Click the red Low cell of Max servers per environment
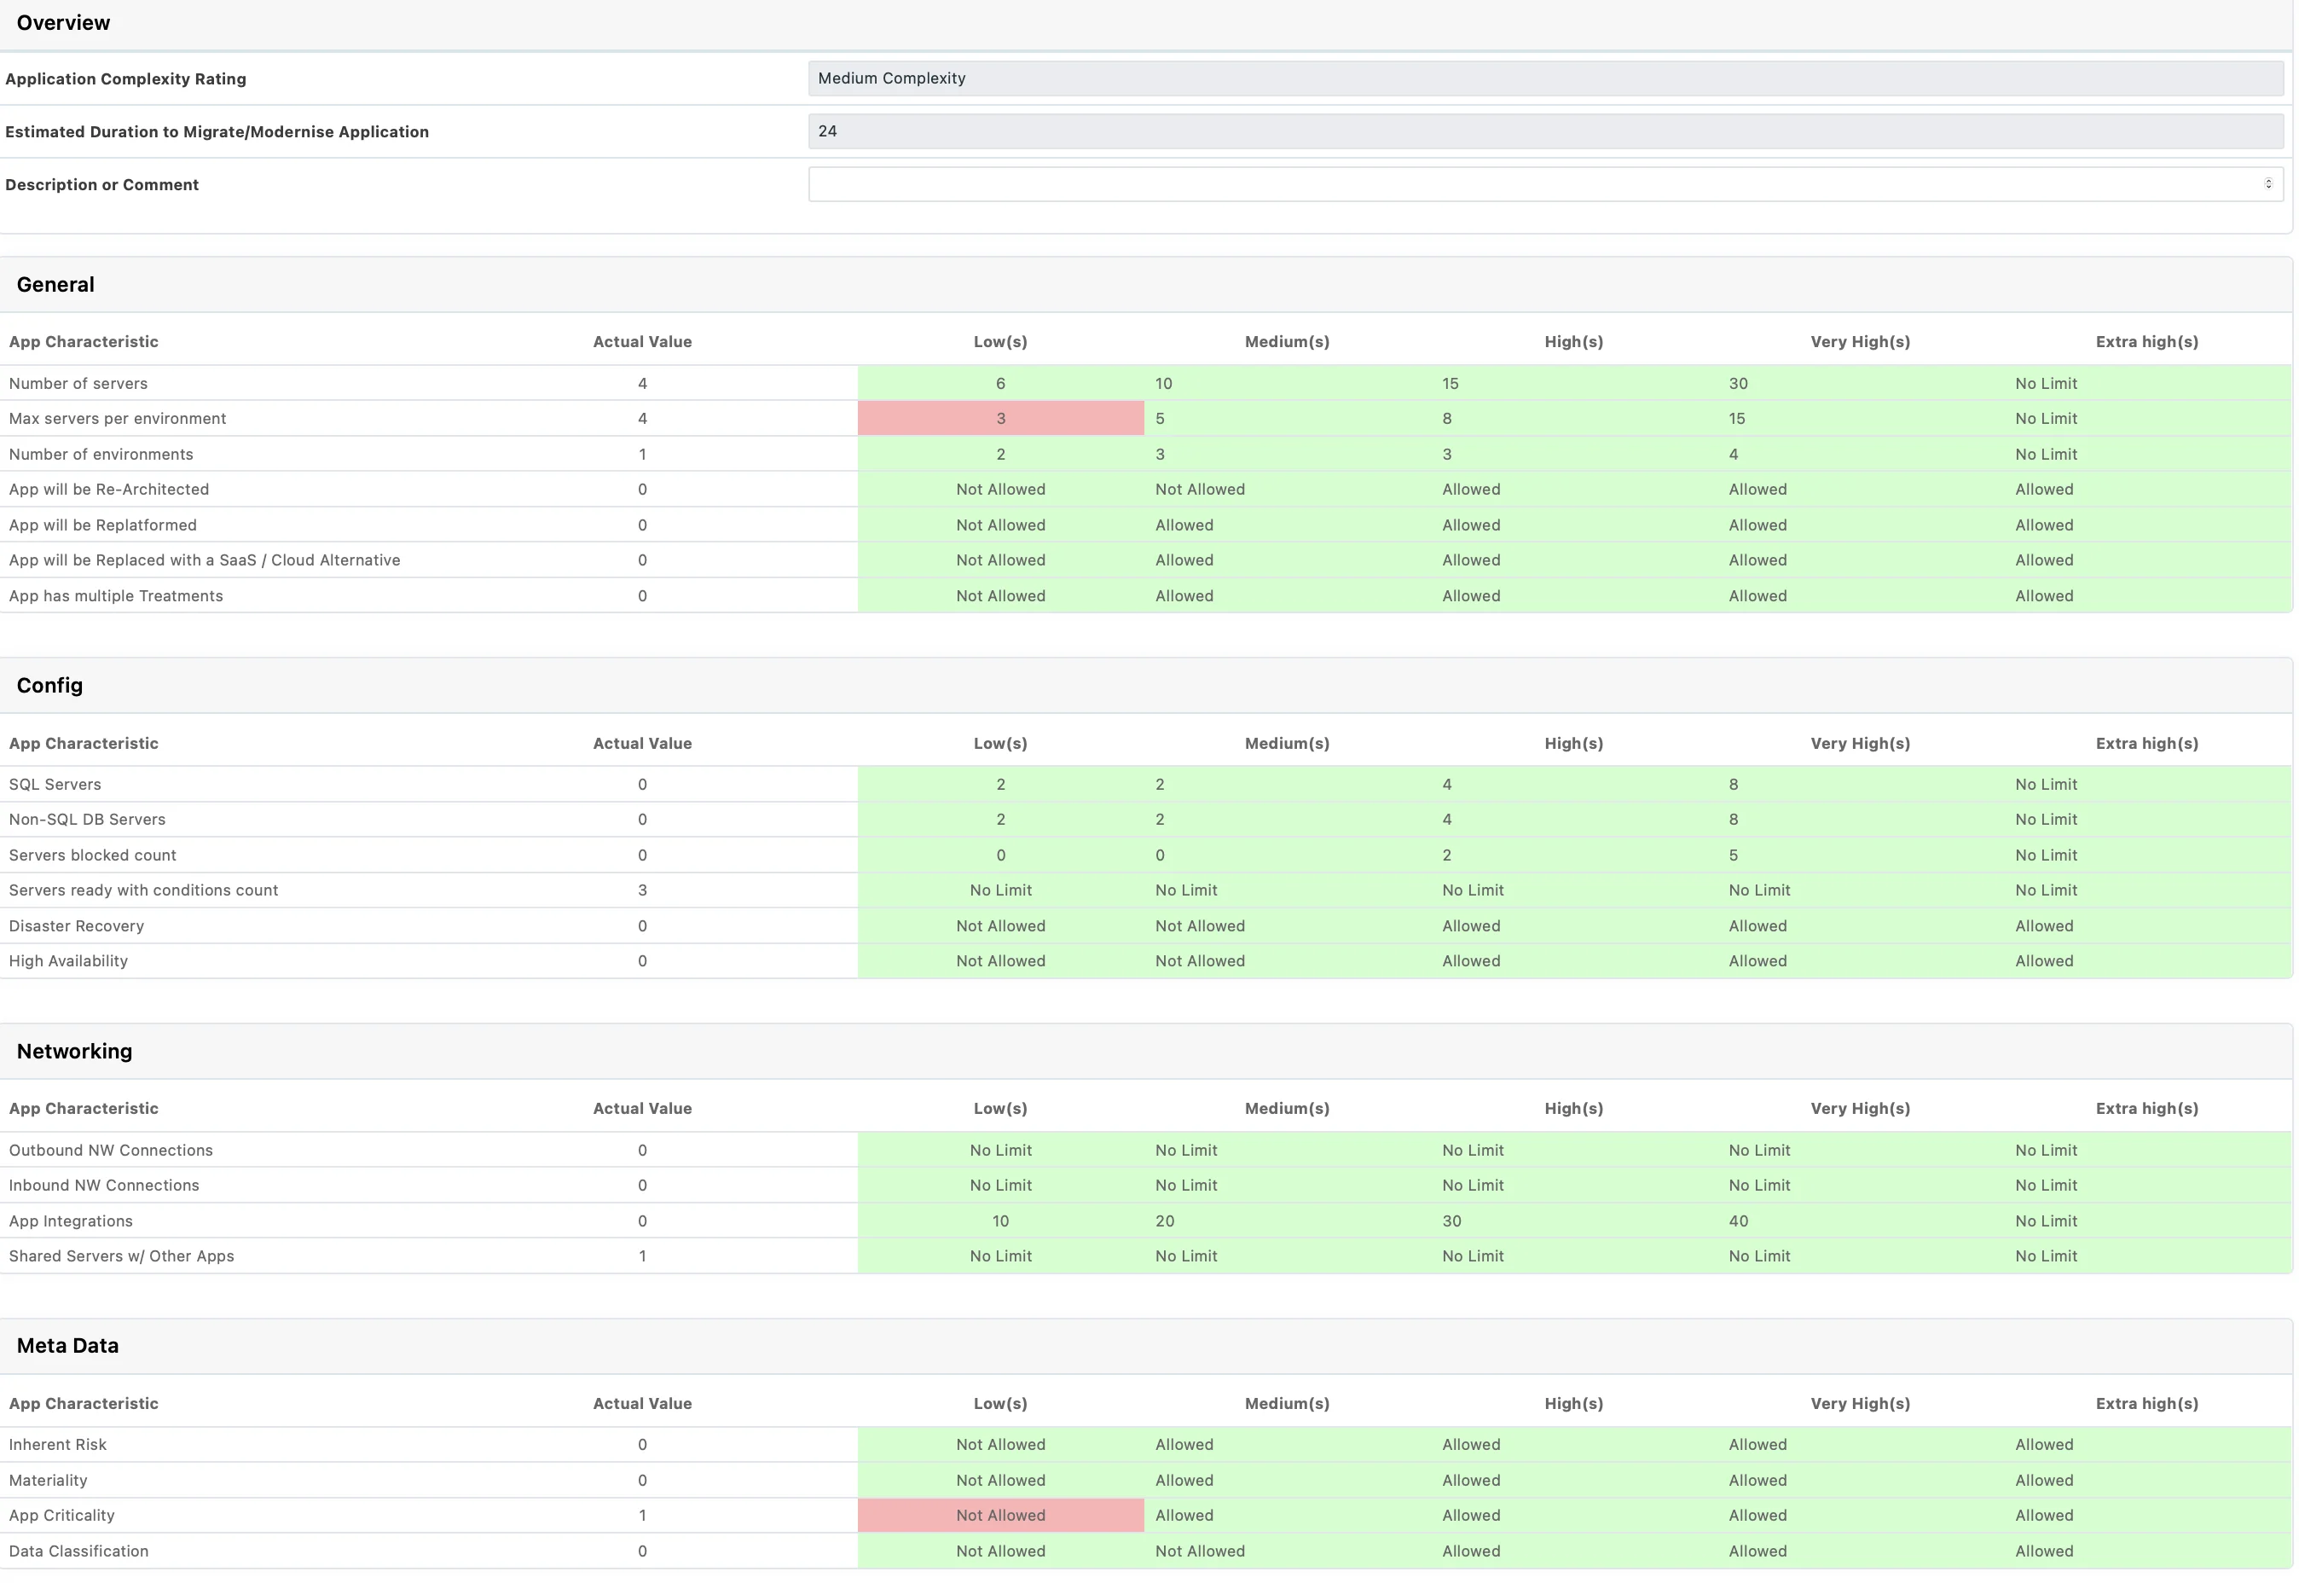 [x=1000, y=419]
